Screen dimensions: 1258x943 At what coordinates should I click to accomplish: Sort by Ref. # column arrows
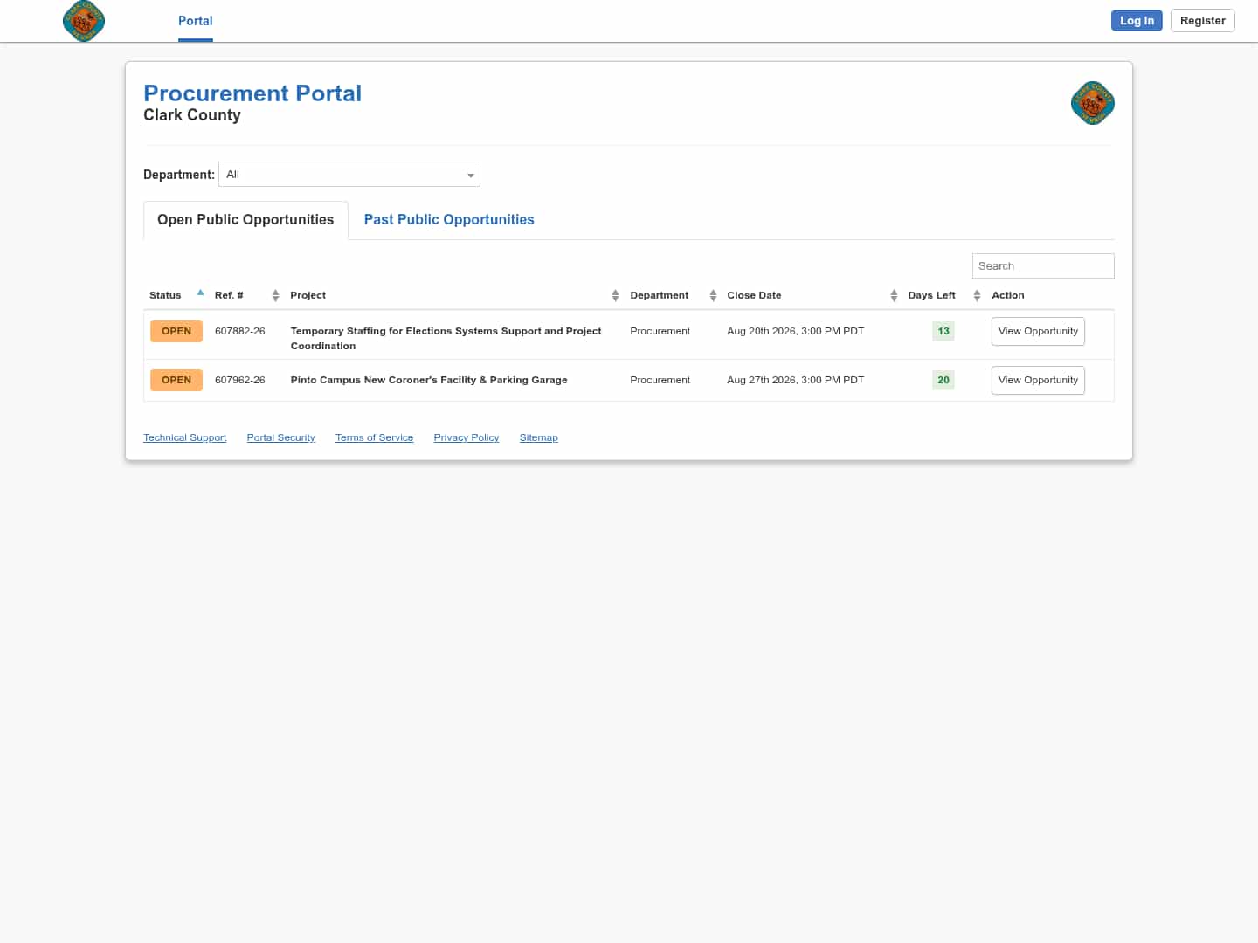(x=275, y=295)
